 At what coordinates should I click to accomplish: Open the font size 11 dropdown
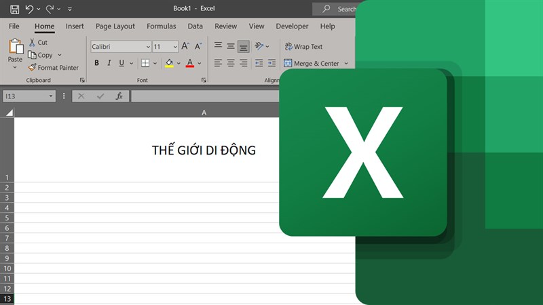pyautogui.click(x=175, y=47)
